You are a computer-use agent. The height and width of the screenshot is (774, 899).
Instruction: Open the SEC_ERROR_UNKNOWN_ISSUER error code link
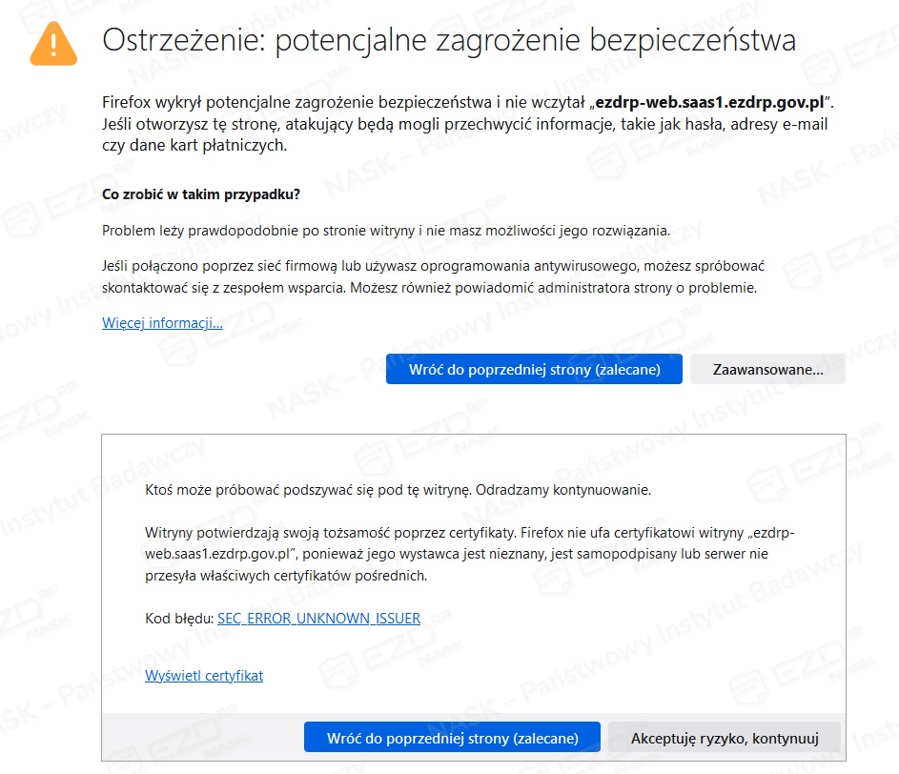[x=318, y=619]
